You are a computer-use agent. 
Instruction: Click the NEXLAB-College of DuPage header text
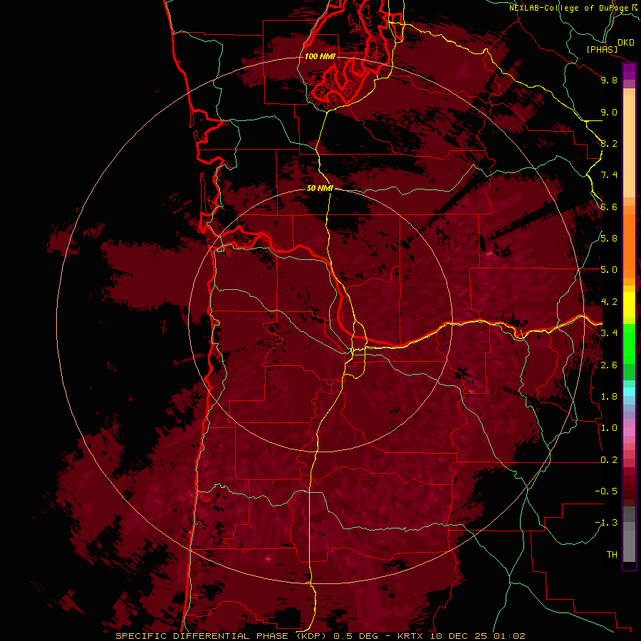[x=568, y=8]
